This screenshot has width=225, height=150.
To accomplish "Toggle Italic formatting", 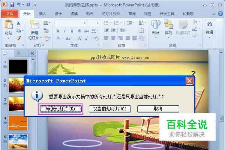I will (x=65, y=31).
